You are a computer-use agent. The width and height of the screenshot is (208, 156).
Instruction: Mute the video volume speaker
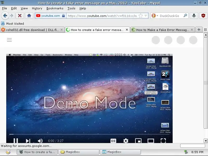(x=40, y=141)
